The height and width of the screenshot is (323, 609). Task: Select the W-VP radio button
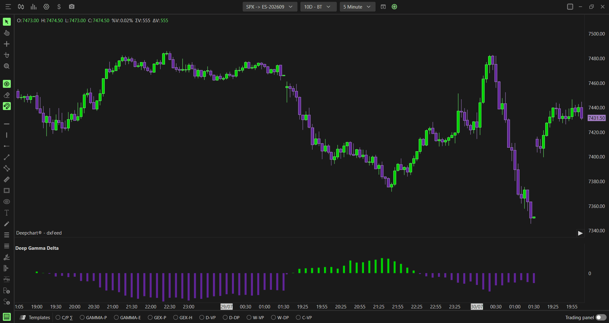(249, 317)
